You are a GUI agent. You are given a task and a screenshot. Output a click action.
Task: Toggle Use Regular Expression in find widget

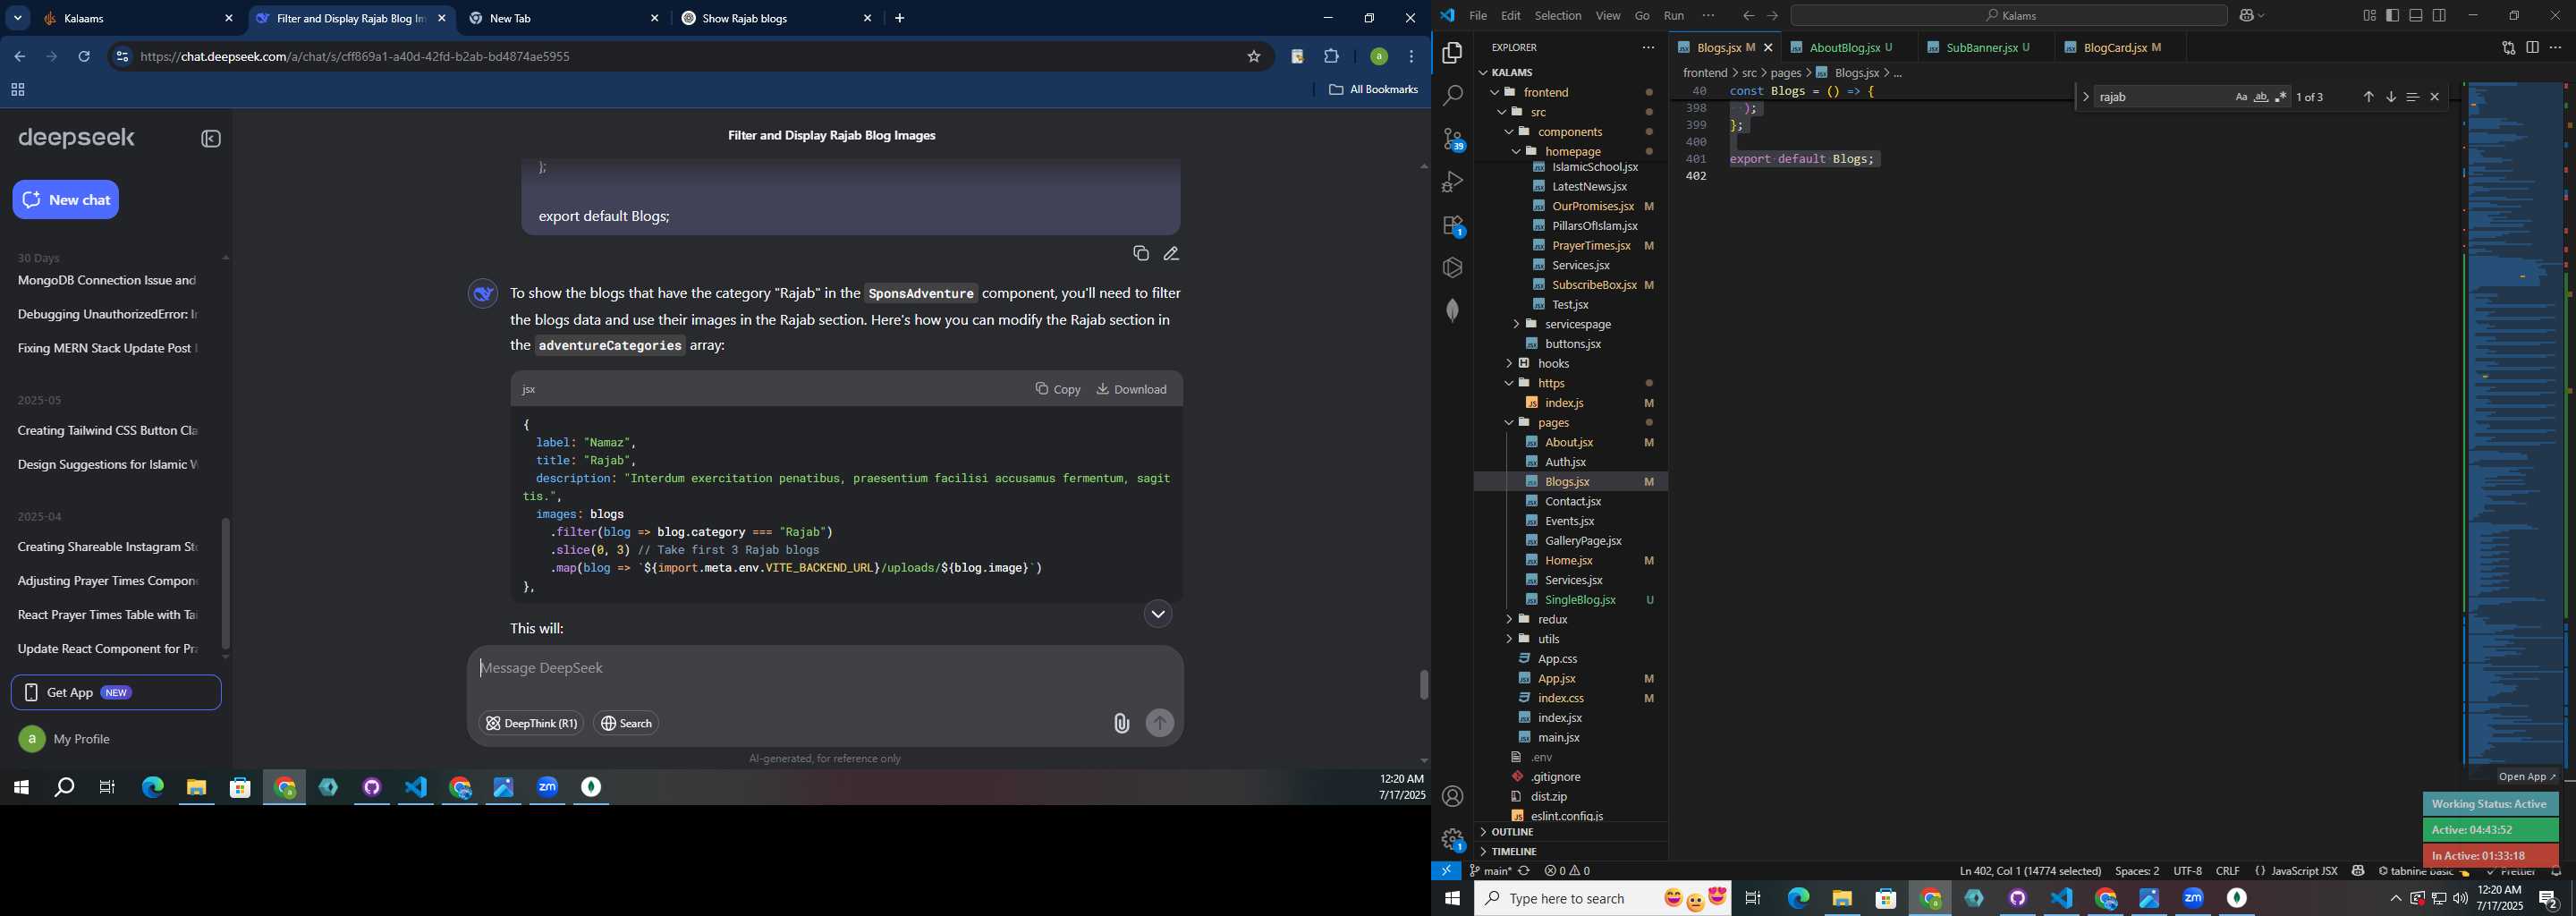(x=2280, y=97)
